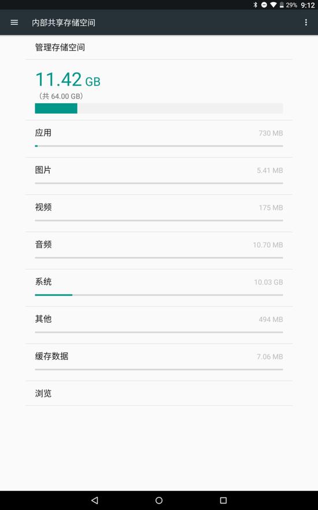Open the 图片 storage category
The width and height of the screenshot is (318, 510).
click(x=159, y=176)
